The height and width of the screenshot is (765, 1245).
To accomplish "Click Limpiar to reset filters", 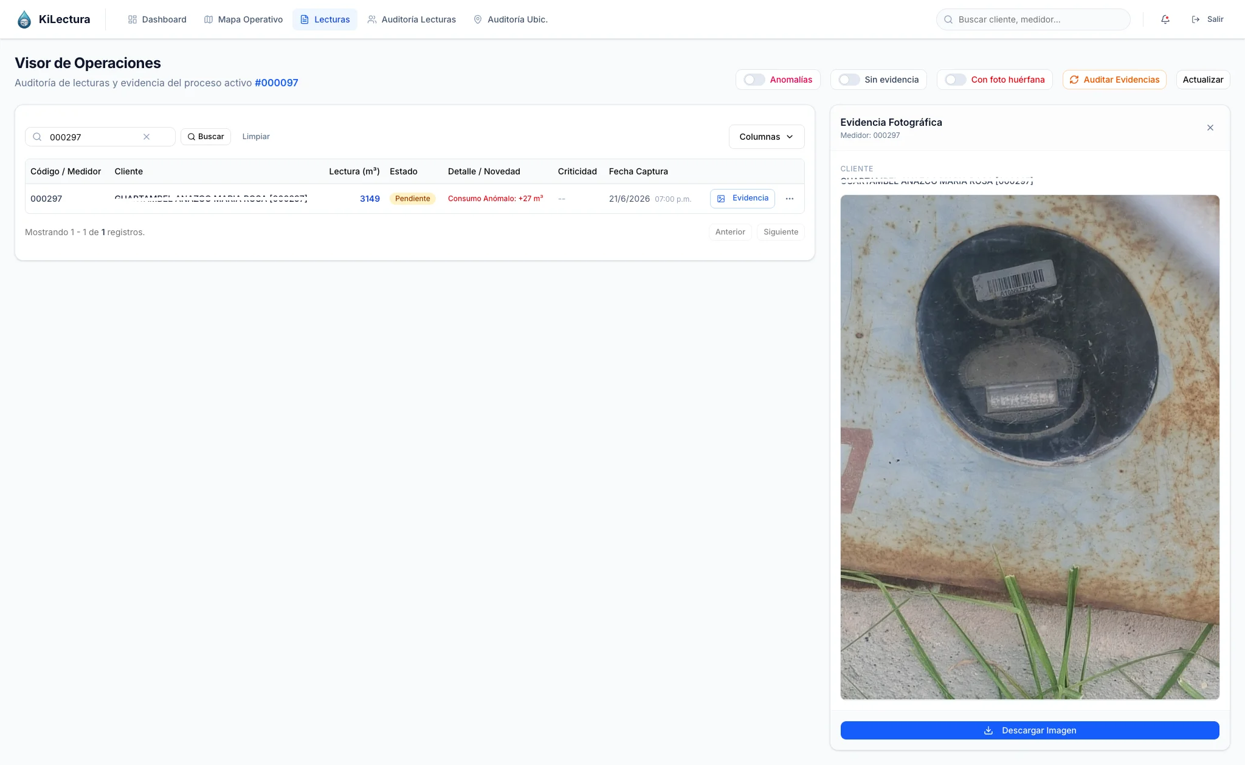I will pos(256,137).
